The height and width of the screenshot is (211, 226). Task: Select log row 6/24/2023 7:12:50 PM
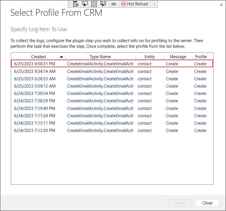tap(112, 130)
